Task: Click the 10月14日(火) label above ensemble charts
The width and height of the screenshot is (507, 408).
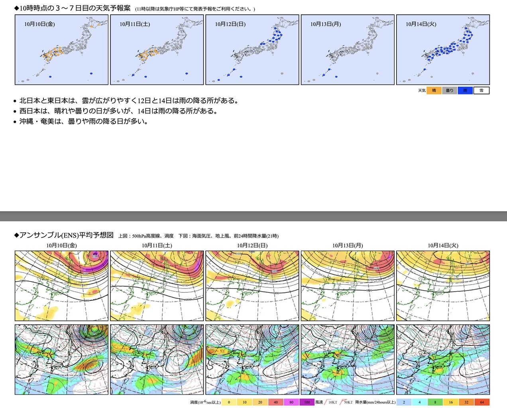Action: pyautogui.click(x=443, y=245)
